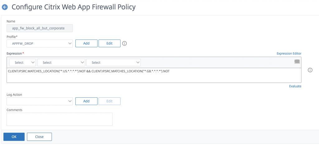319x148 pixels.
Task: Open the second expression Select dropdown
Action: click(x=61, y=62)
